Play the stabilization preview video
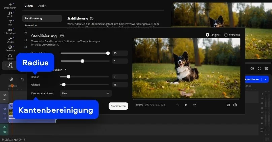Viewport: 272px width, 142px height. coord(186,105)
